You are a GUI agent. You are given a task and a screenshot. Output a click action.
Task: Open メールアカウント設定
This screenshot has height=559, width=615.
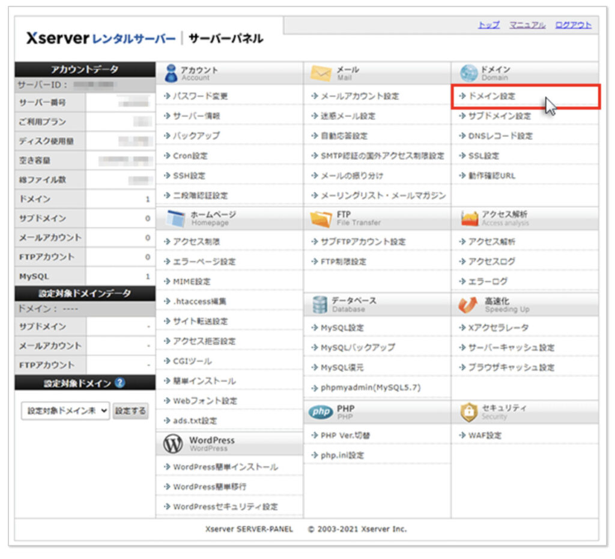click(x=360, y=96)
